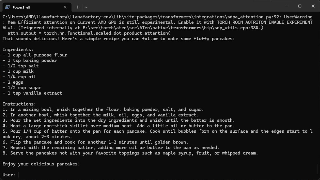Click the empty title bar area beside tabs

click(x=184, y=6)
